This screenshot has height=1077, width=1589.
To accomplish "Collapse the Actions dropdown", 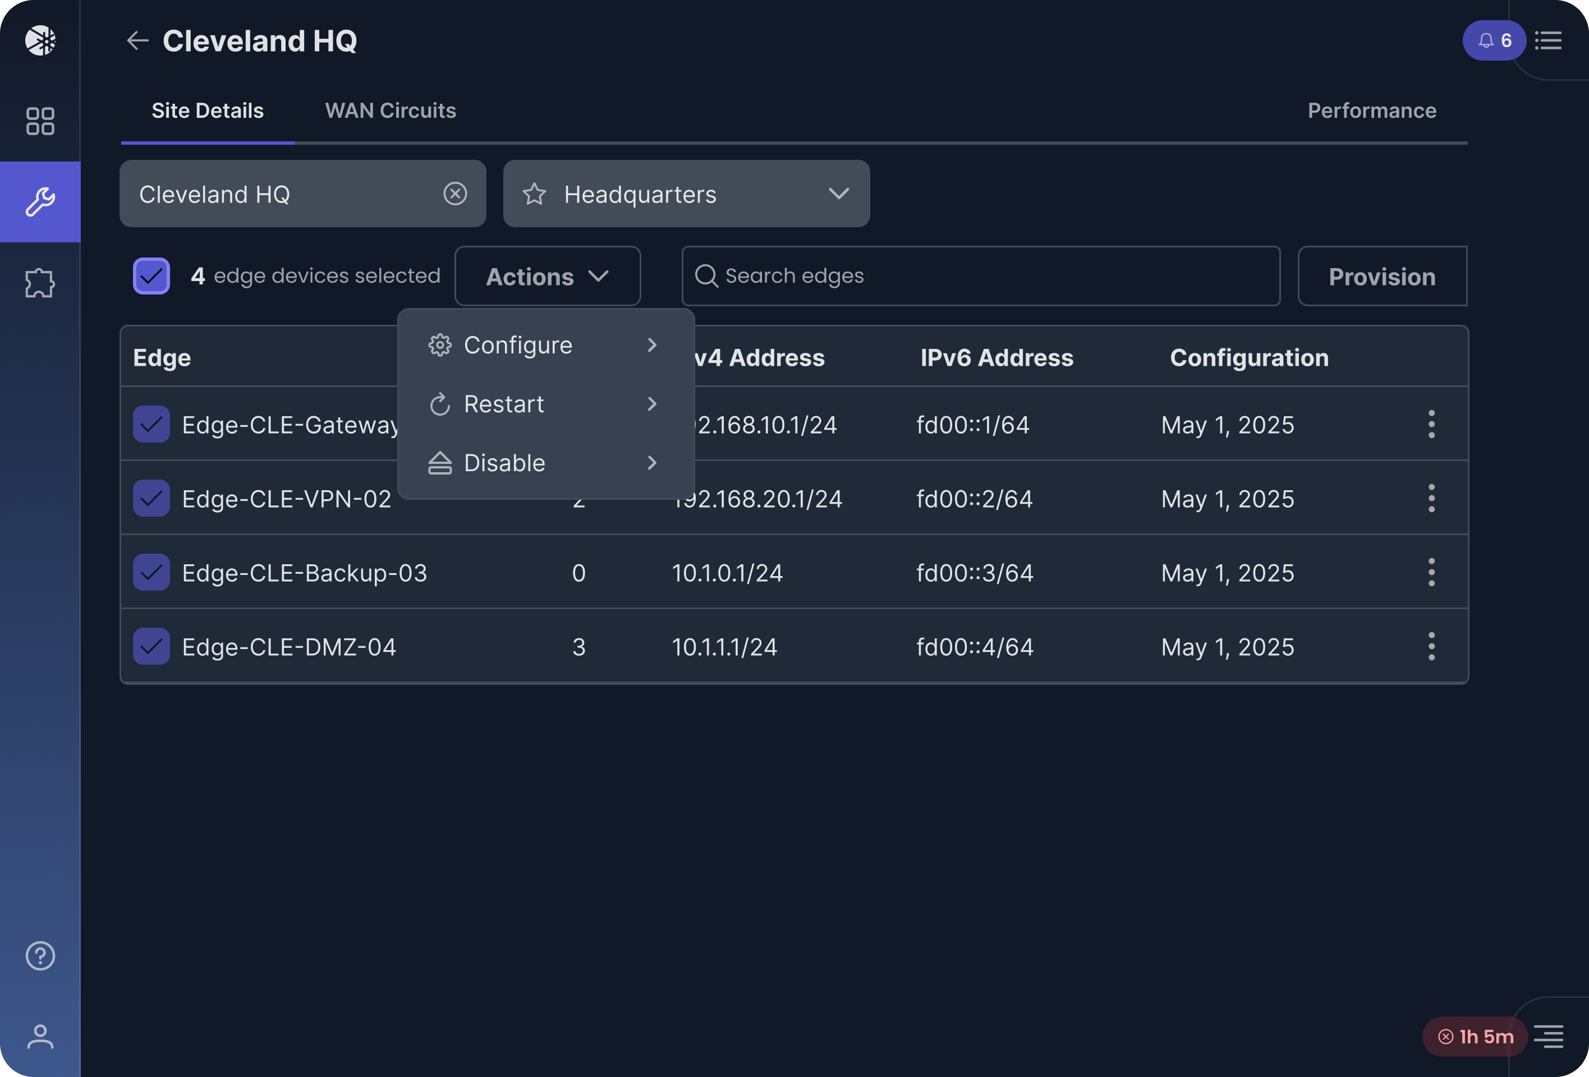I will pos(547,276).
